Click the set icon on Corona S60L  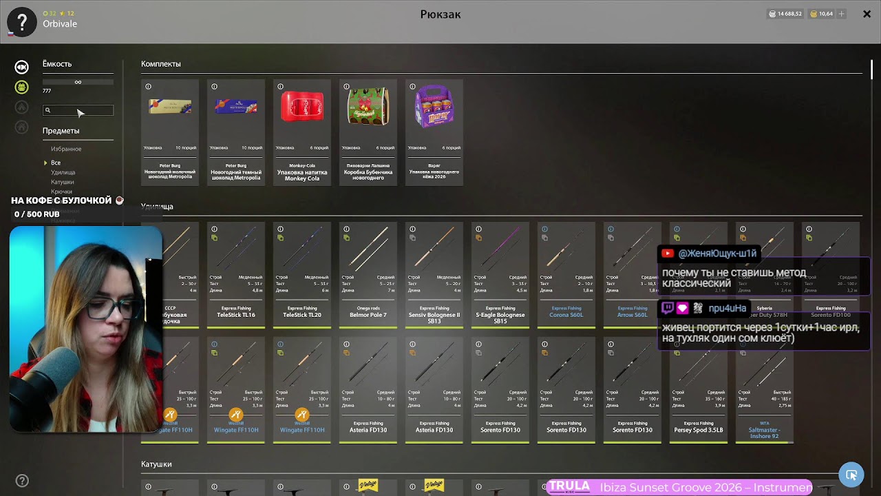[x=544, y=238]
